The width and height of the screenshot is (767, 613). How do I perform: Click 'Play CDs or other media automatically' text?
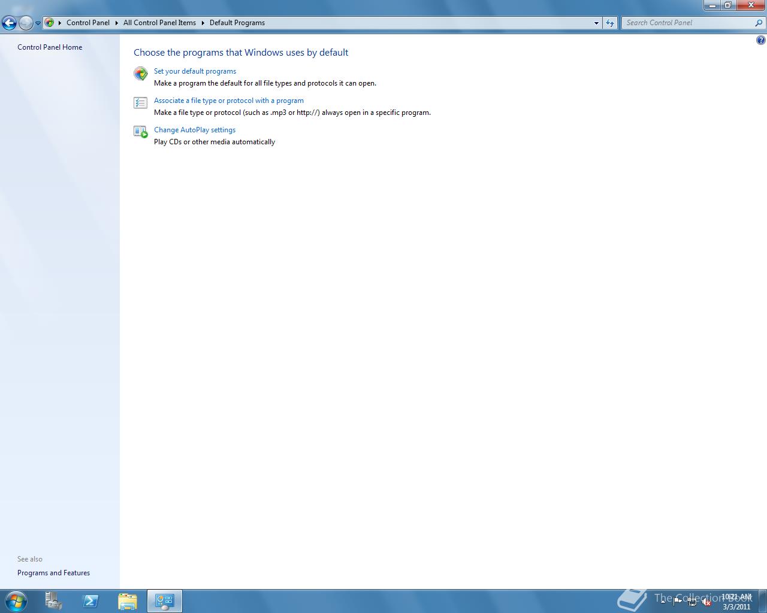215,142
